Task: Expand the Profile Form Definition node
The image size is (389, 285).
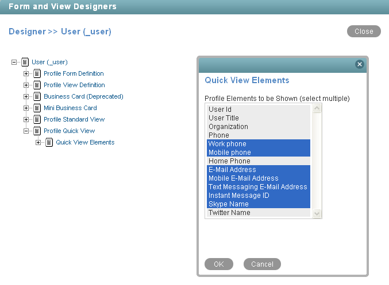Action: click(26, 73)
